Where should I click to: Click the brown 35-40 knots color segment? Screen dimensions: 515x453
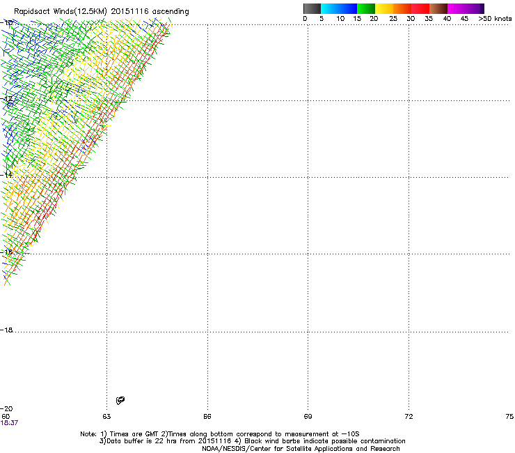coord(438,8)
